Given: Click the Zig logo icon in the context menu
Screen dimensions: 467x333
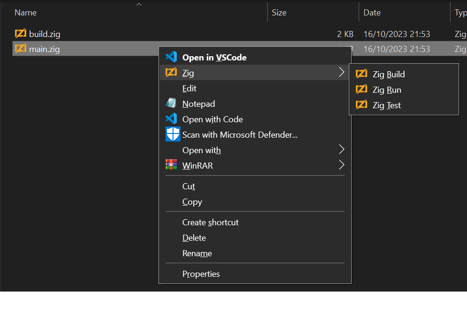Looking at the screenshot, I should coord(171,72).
